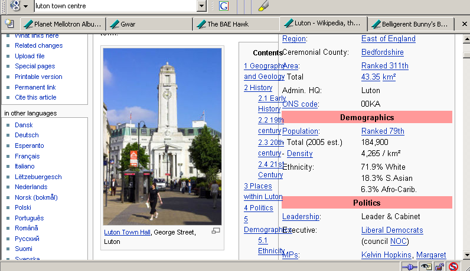470x271 pixels.
Task: Jump to 4 Politics contents entry
Action: tap(259, 208)
